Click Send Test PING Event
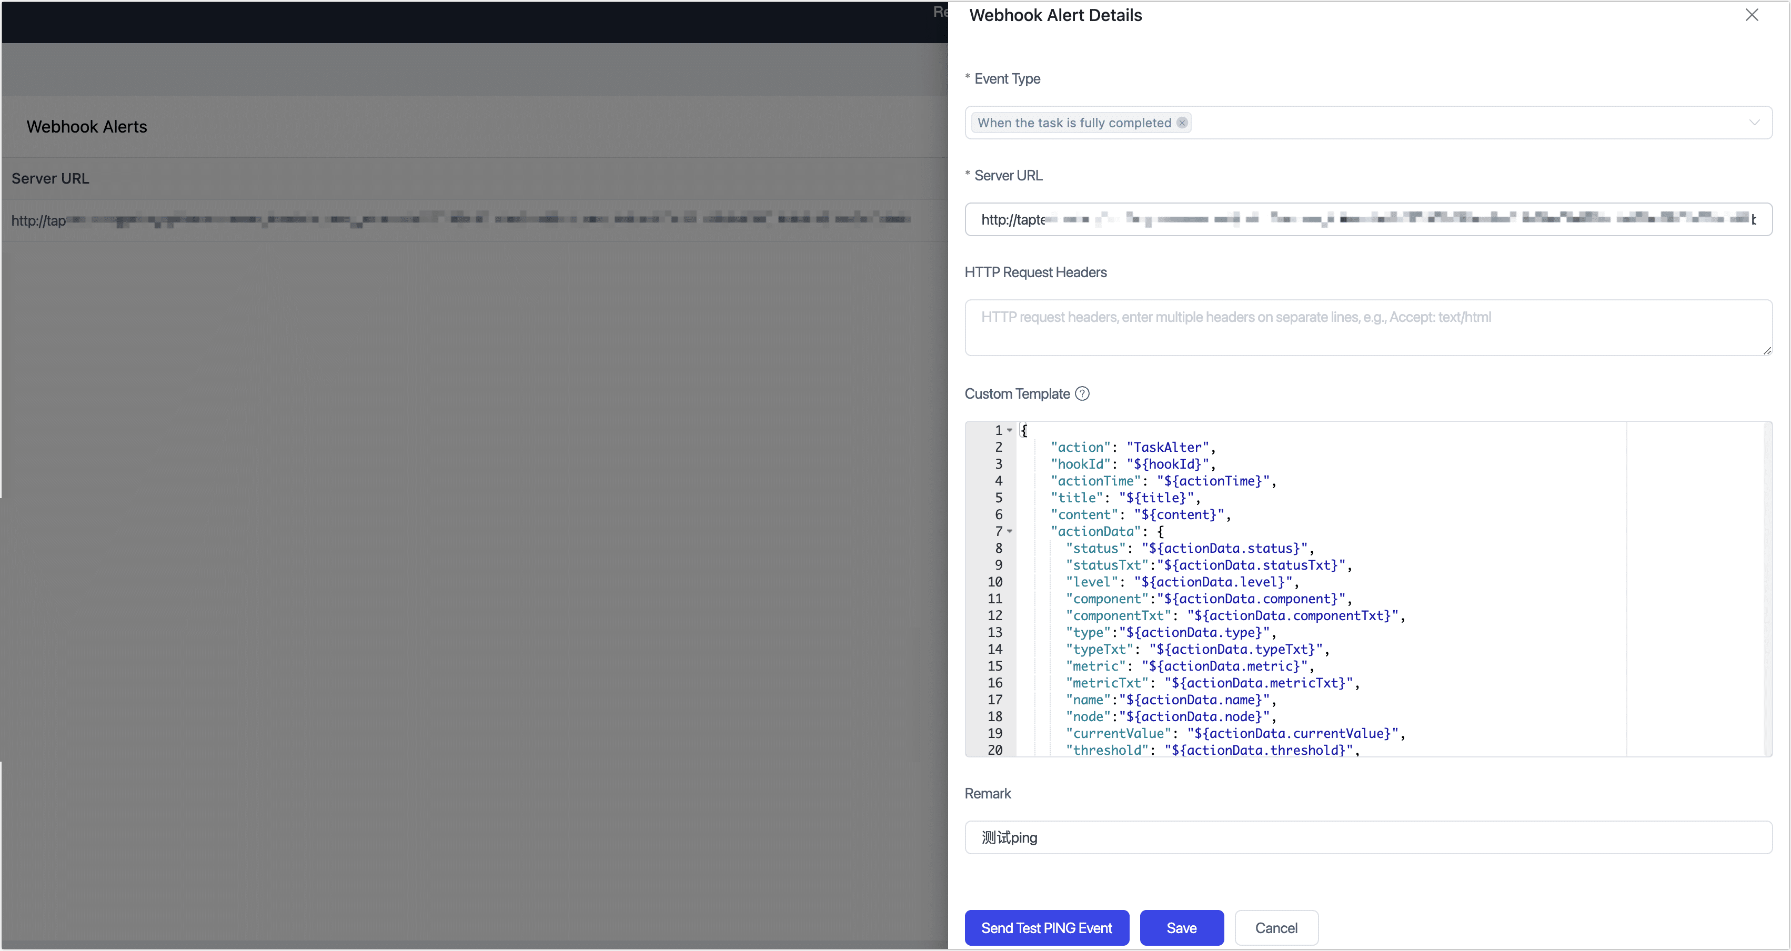 [x=1047, y=927]
